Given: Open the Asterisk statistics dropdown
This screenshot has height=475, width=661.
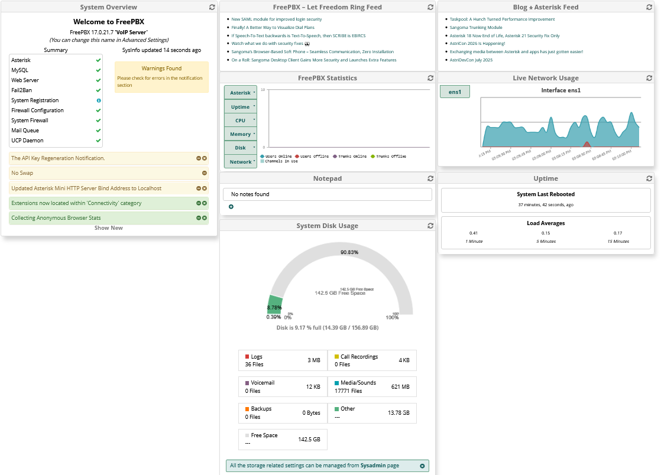Looking at the screenshot, I should pyautogui.click(x=241, y=93).
